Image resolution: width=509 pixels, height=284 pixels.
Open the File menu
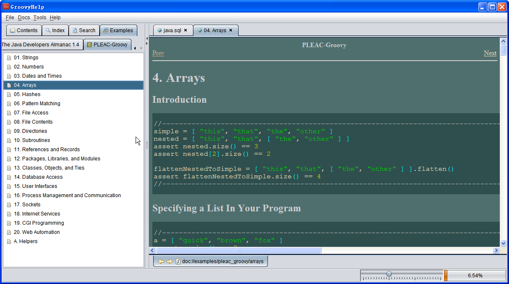10,18
